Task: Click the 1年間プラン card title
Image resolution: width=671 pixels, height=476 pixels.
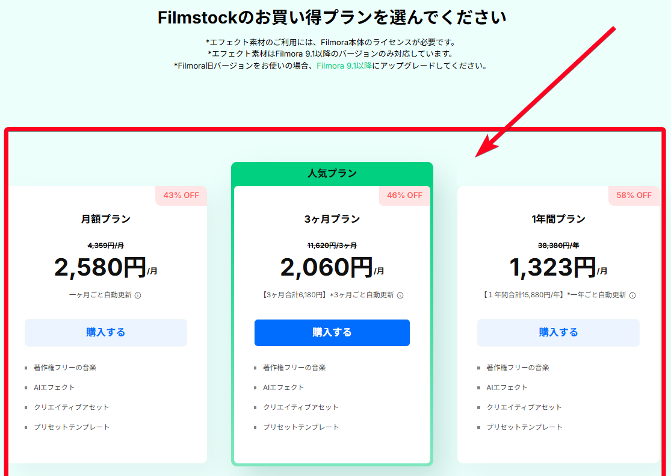Action: (x=558, y=219)
